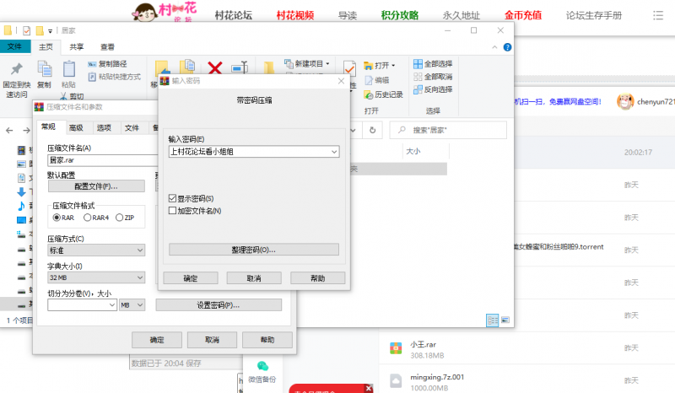Click the Select All (全部选择) icon
This screenshot has width=675, height=393.
click(x=418, y=64)
